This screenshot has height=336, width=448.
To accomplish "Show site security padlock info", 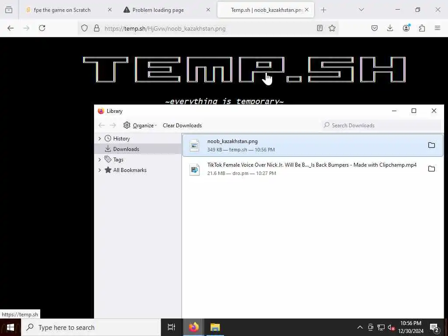I will pyautogui.click(x=97, y=28).
